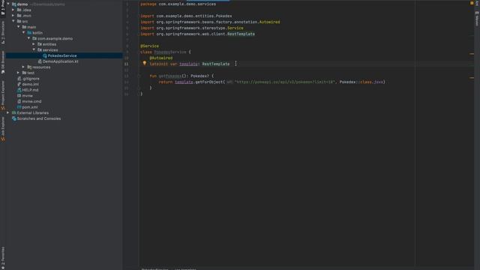Click the .gitignore file icon

point(19,78)
